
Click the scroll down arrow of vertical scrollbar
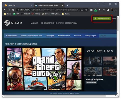tap(118, 94)
